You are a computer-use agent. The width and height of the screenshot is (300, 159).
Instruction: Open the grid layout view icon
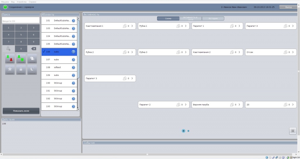(293, 131)
